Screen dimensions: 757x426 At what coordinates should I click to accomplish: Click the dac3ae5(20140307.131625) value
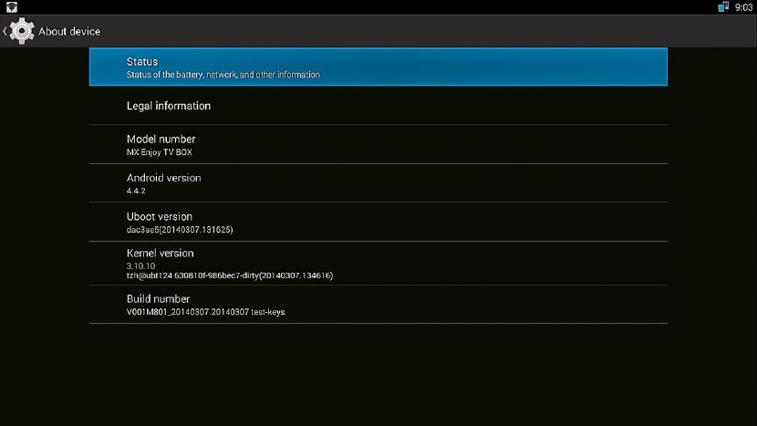pyautogui.click(x=180, y=230)
